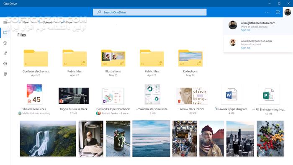Select the Files folder icon in the sidebar
Image resolution: width=293 pixels, height=165 pixels.
5,33
